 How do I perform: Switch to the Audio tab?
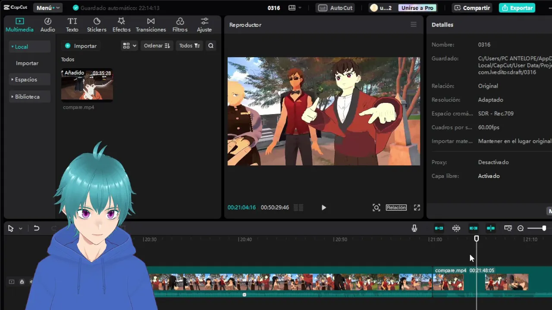47,25
